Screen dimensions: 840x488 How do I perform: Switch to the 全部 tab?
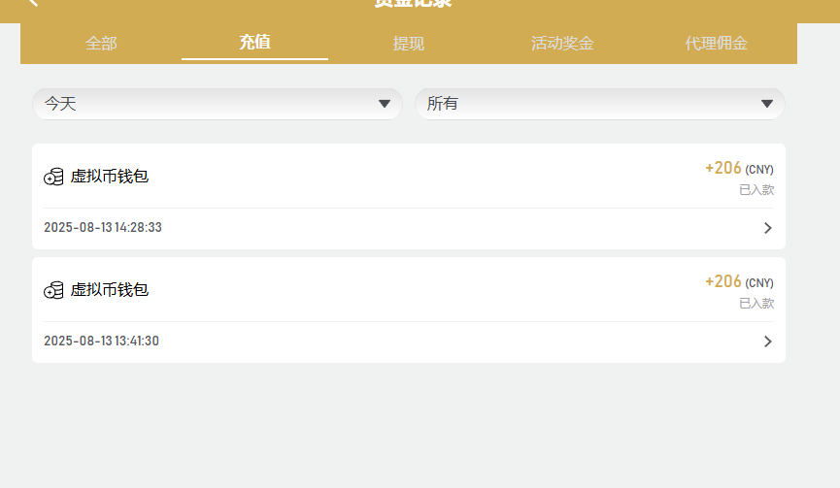pos(101,44)
